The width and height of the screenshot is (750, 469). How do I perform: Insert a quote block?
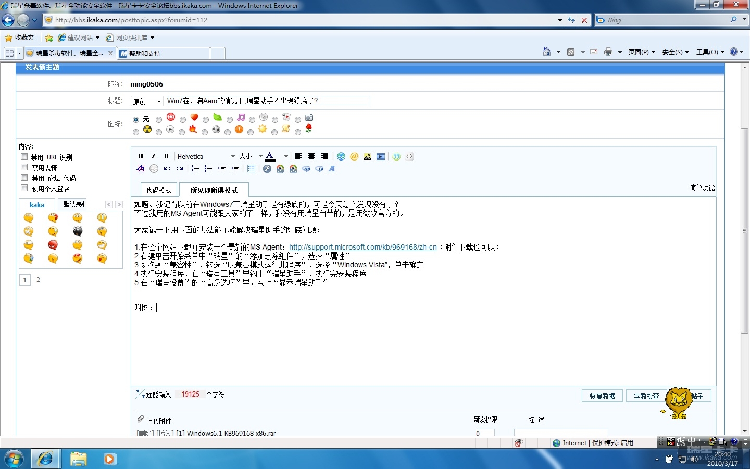click(x=397, y=156)
